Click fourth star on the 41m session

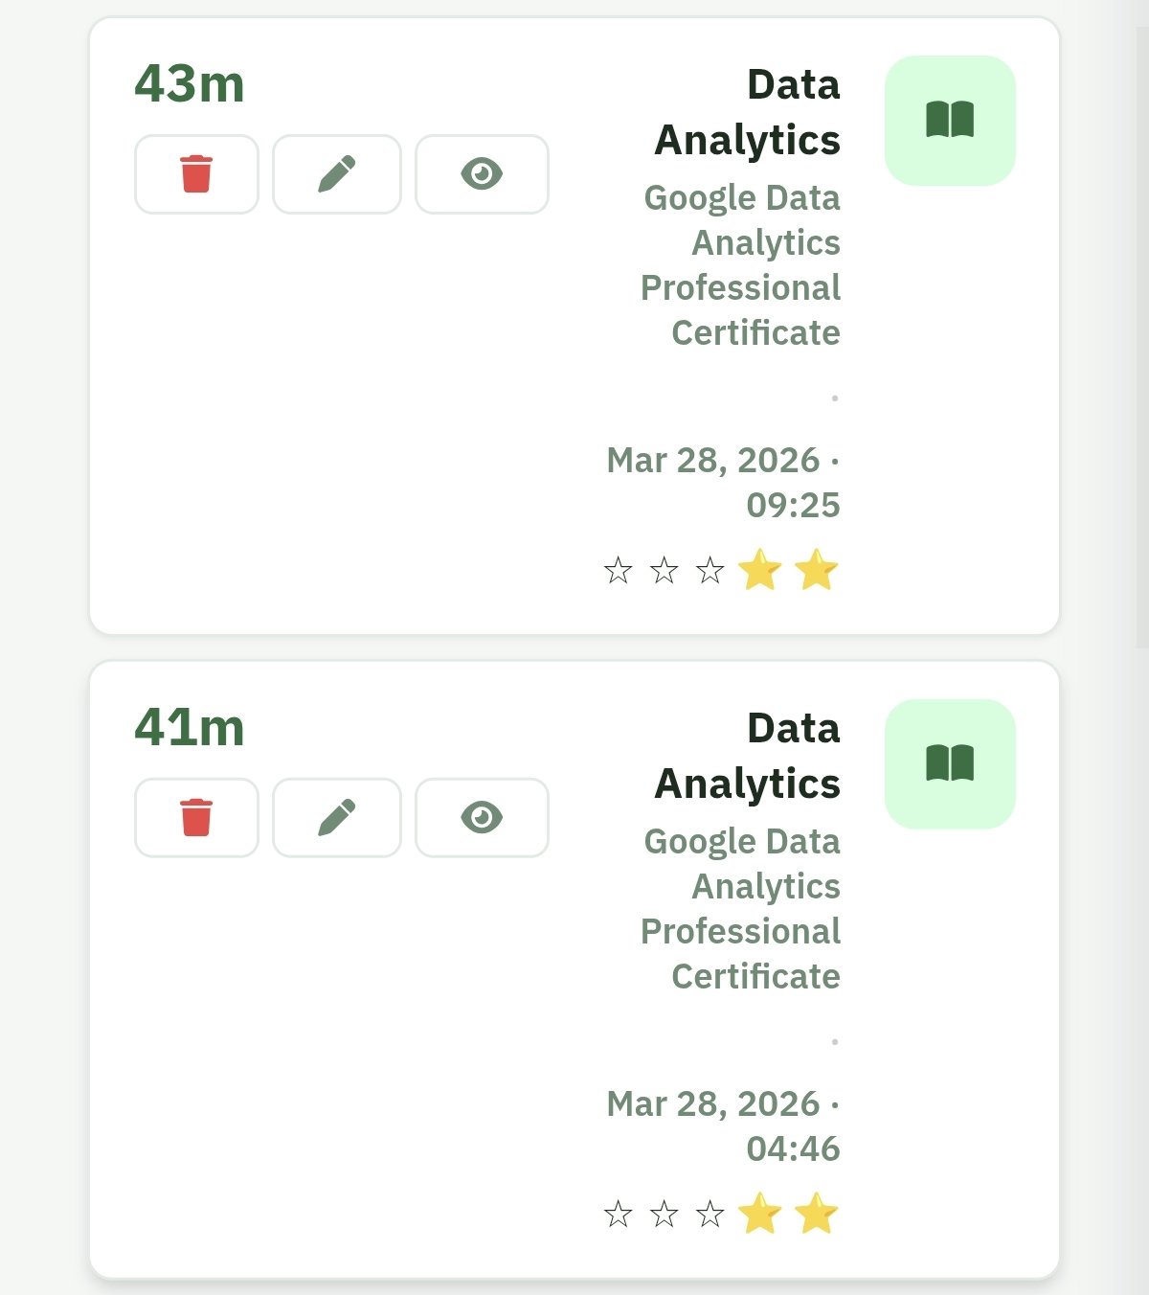(759, 1215)
